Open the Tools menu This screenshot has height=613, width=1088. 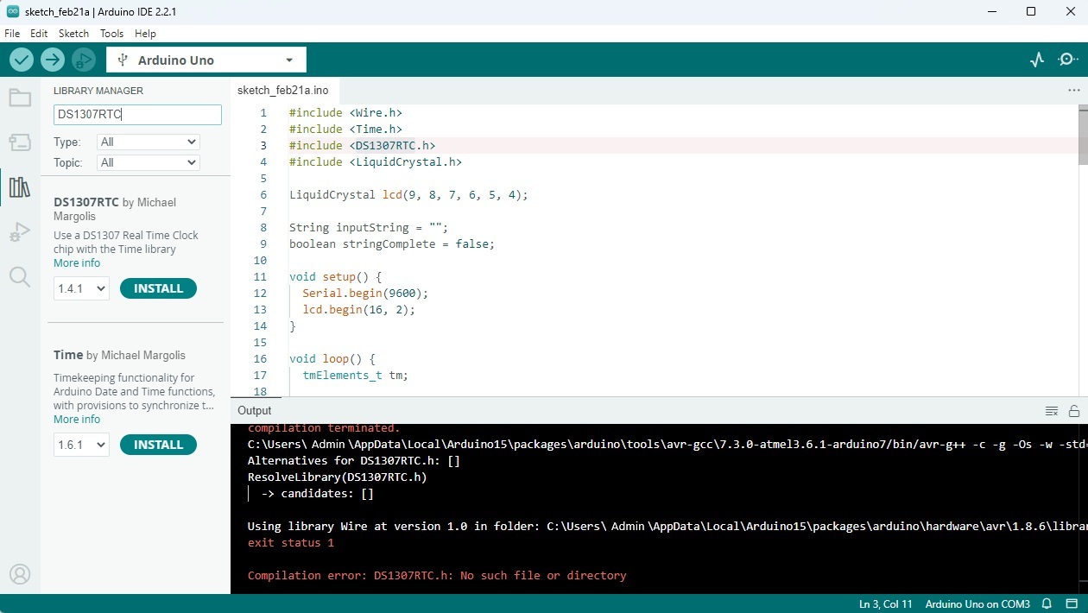(111, 34)
